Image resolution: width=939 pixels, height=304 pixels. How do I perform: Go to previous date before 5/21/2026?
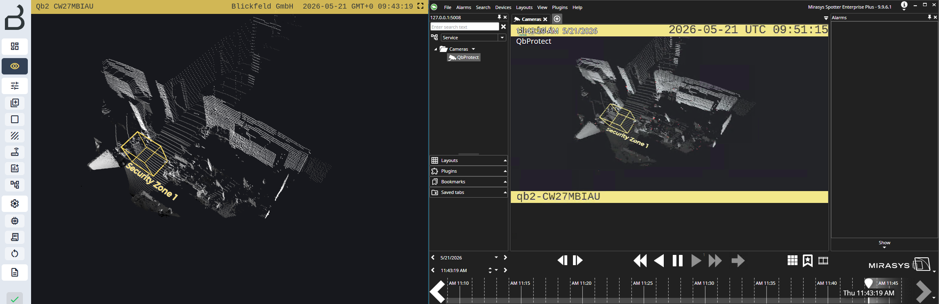click(x=433, y=257)
